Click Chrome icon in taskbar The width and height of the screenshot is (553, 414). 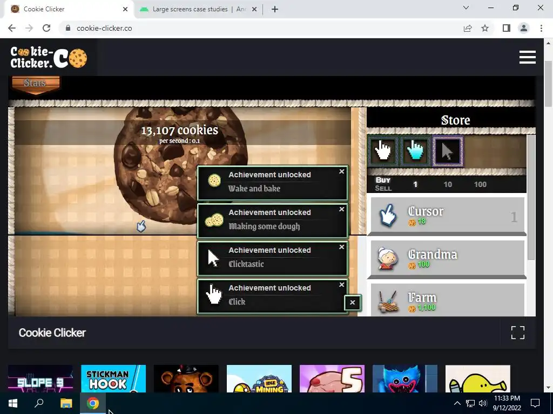[x=93, y=403]
